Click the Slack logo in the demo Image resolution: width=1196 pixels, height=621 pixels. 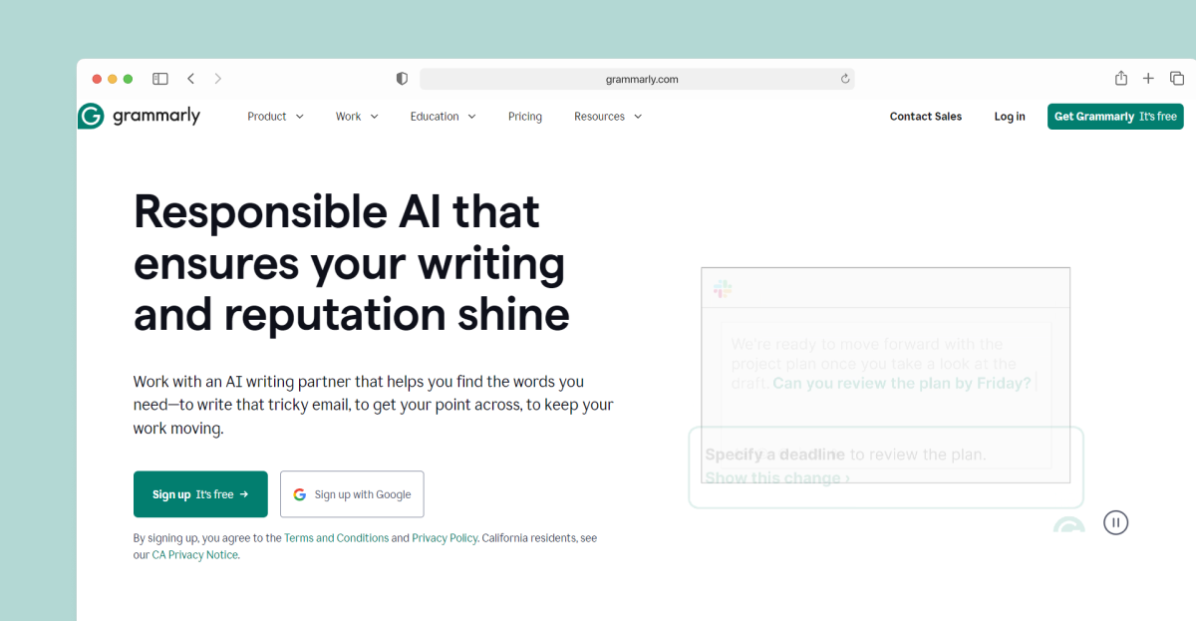tap(723, 289)
